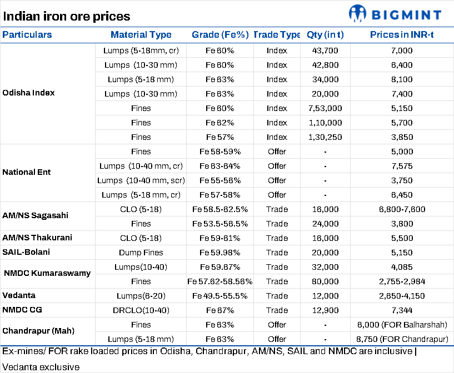Image resolution: width=454 pixels, height=373 pixels.
Task: Click the National Ent row label
Action: point(26,172)
